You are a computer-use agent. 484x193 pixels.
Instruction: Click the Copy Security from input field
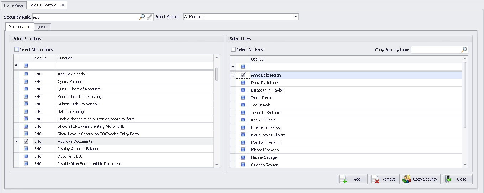(435, 50)
